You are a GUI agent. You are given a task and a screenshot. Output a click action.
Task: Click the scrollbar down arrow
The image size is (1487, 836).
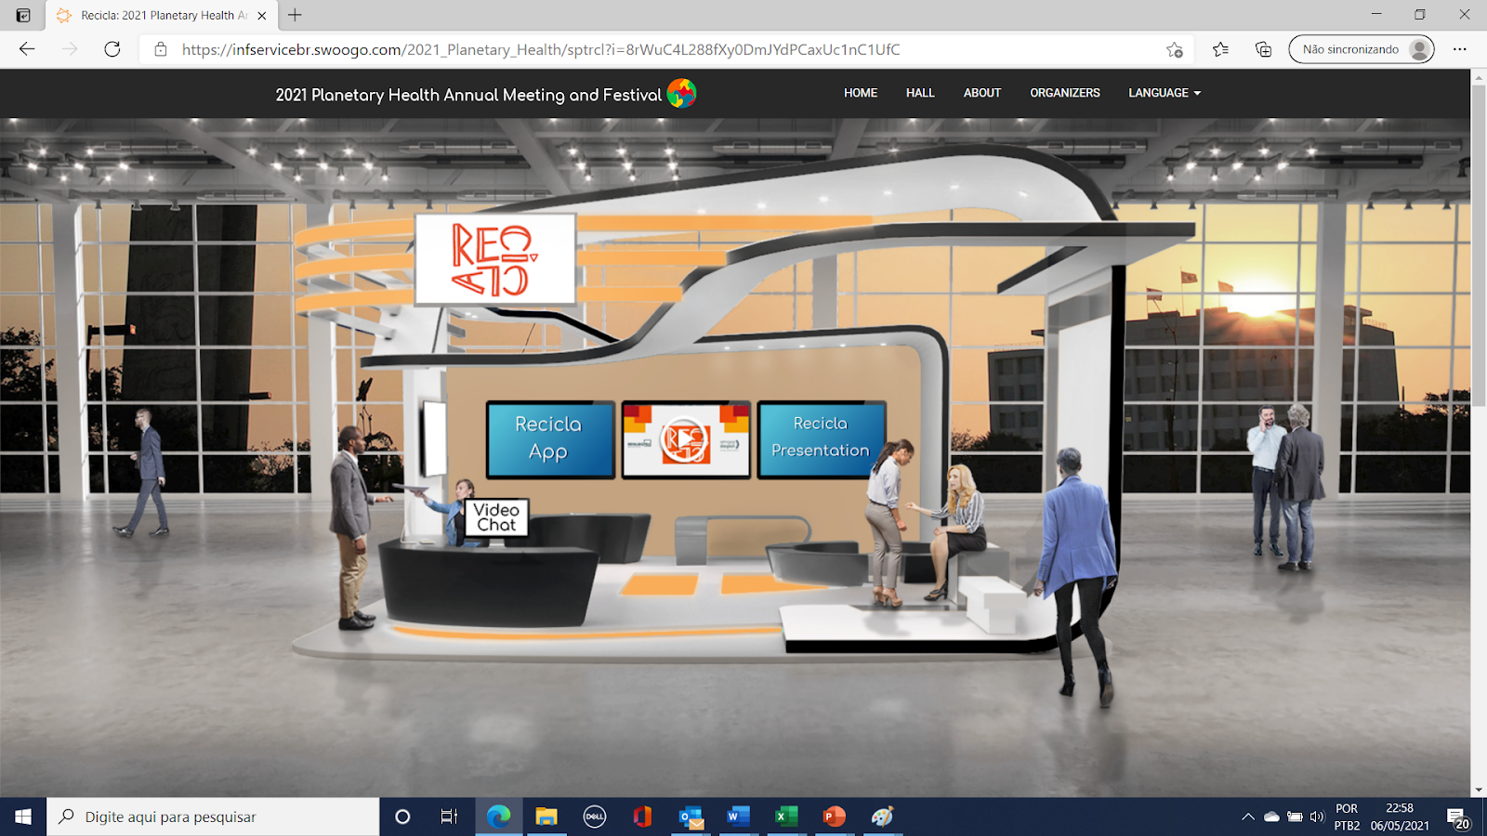[x=1479, y=790]
